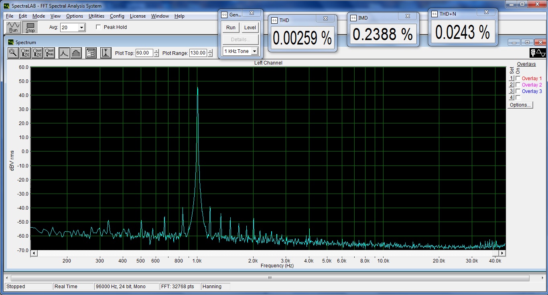548x295 pixels.
Task: Click plot frequency scrollbar right arrow
Action: coord(502,253)
